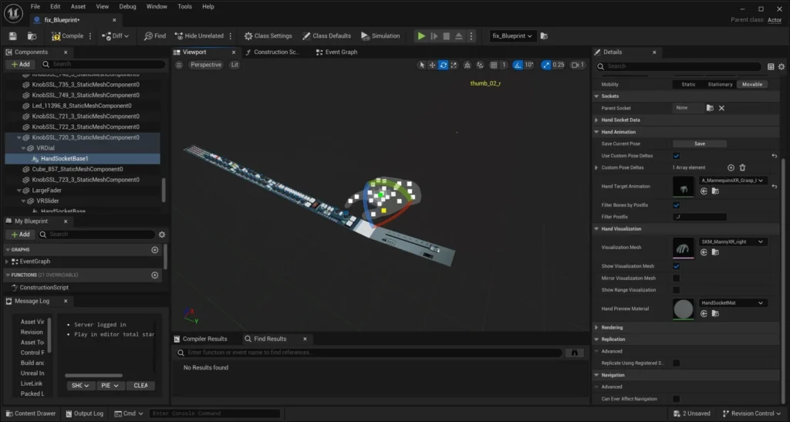
Task: Open the Details panel settings gear
Action: (782, 66)
